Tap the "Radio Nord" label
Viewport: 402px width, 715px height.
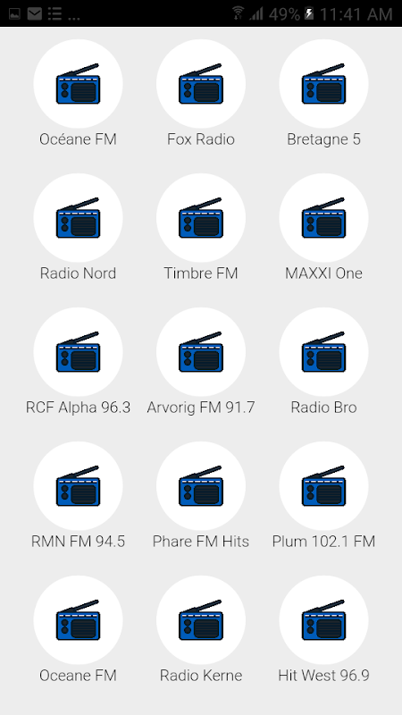pos(78,273)
